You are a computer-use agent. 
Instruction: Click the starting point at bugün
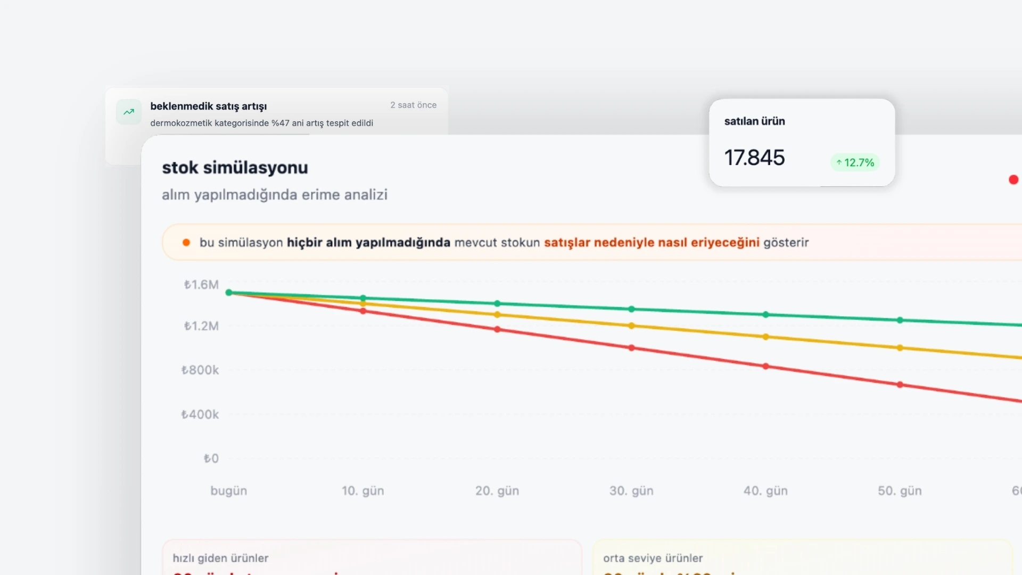[229, 292]
